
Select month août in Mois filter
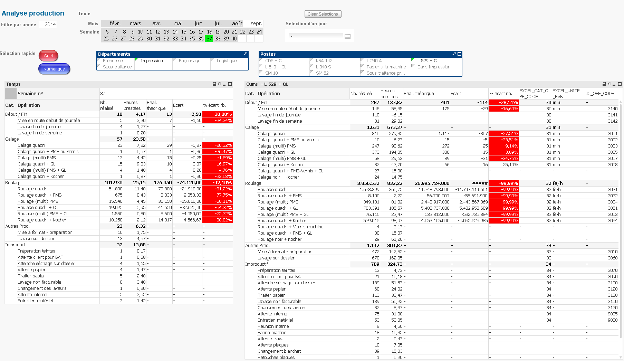pyautogui.click(x=237, y=24)
